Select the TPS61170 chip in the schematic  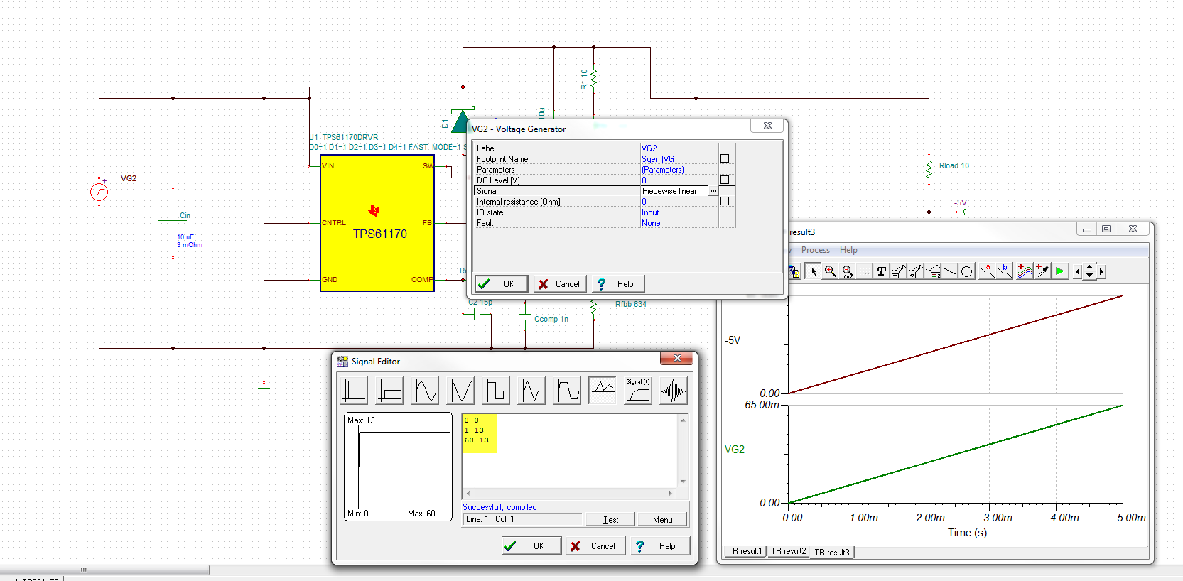pos(377,223)
